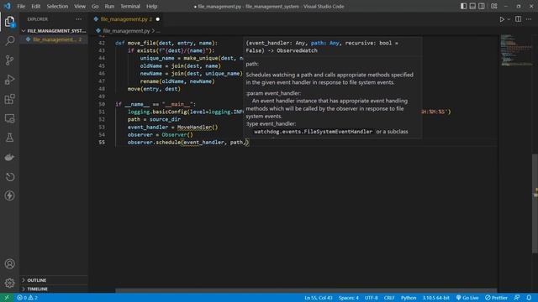
Task: Click Ln 55, Col 43 status entry
Action: click(319, 298)
